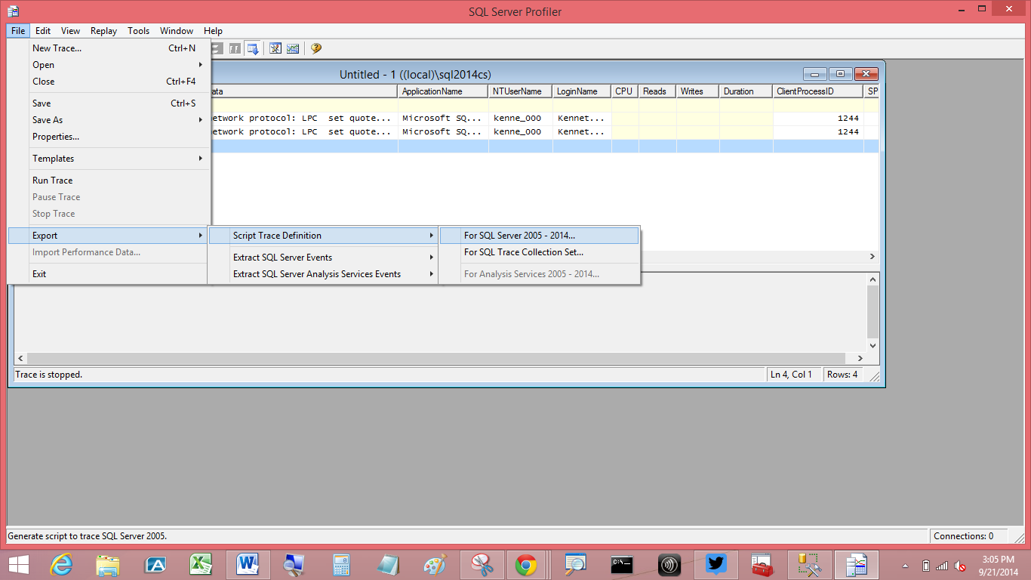The height and width of the screenshot is (580, 1031).
Task: Select the Export menu entry
Action: 109,236
